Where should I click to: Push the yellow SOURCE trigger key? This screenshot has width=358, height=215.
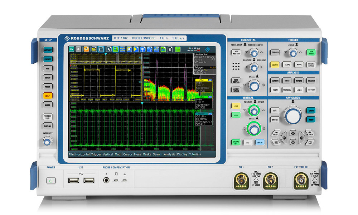click(275, 64)
